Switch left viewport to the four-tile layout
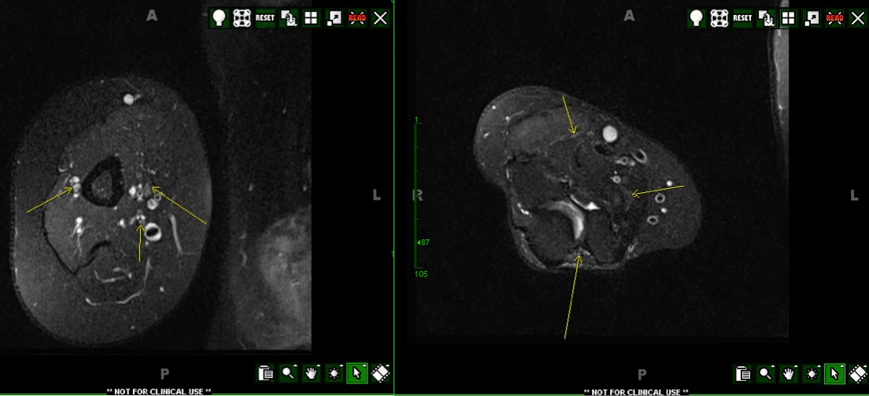Image resolution: width=869 pixels, height=396 pixels. (x=311, y=18)
